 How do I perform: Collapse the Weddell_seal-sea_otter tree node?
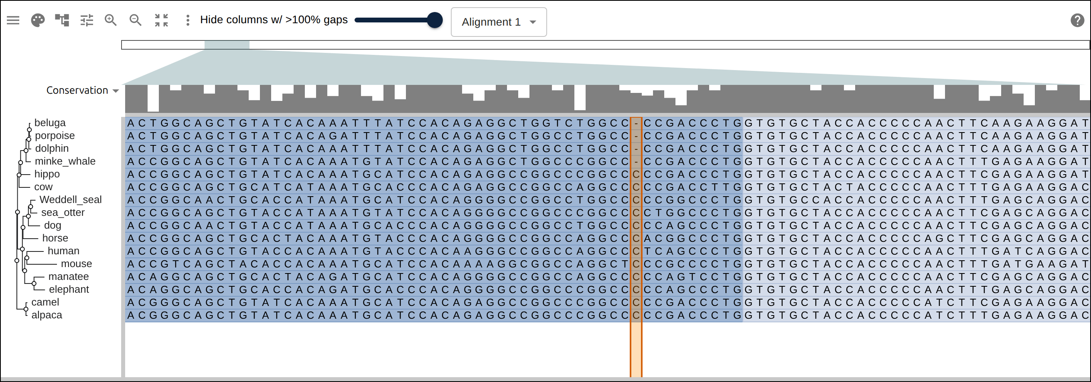pyautogui.click(x=30, y=207)
